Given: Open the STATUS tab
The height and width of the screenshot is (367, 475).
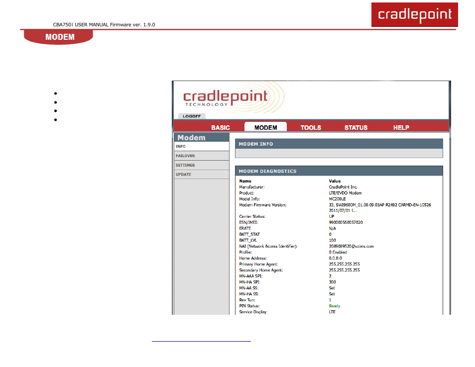Looking at the screenshot, I should tap(356, 128).
